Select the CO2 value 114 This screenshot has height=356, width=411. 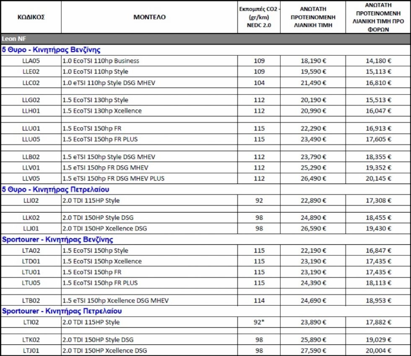point(259,301)
